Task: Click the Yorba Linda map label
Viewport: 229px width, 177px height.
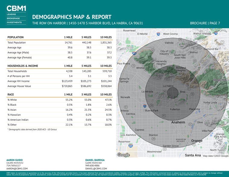Action: point(210,103)
